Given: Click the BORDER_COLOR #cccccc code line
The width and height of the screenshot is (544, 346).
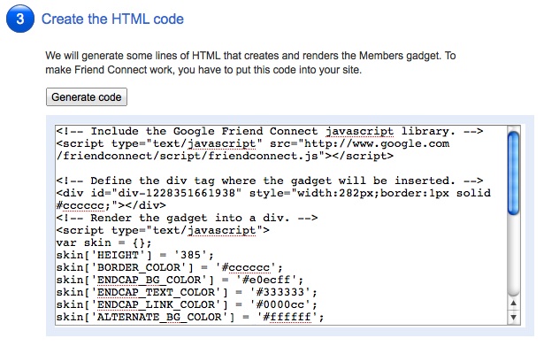Looking at the screenshot, I should [x=170, y=267].
